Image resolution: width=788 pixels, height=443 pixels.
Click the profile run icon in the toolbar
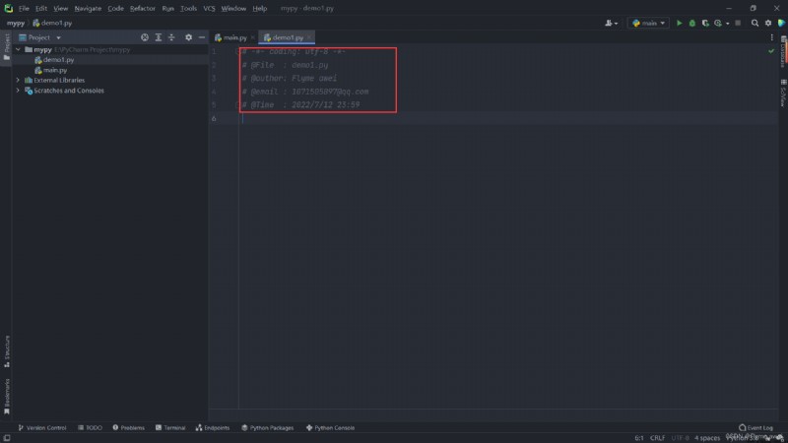pos(718,23)
